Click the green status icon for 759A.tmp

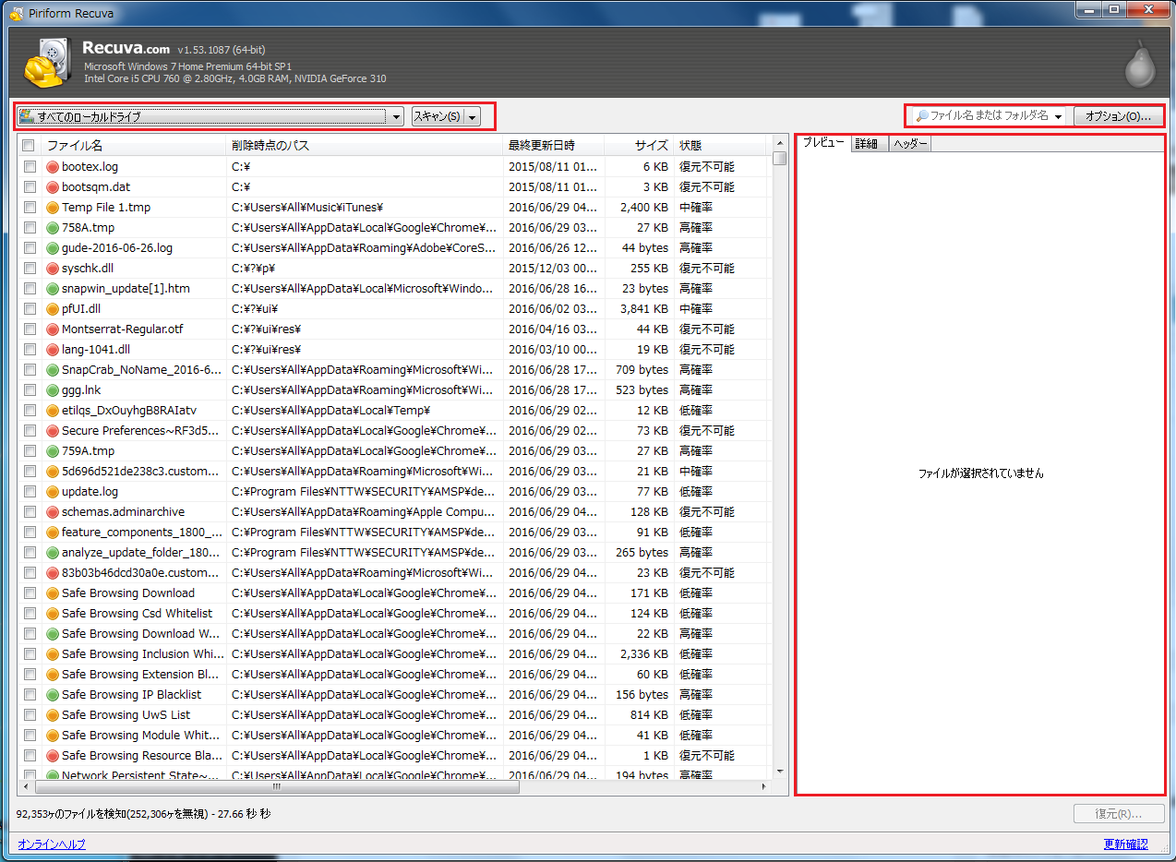[53, 451]
